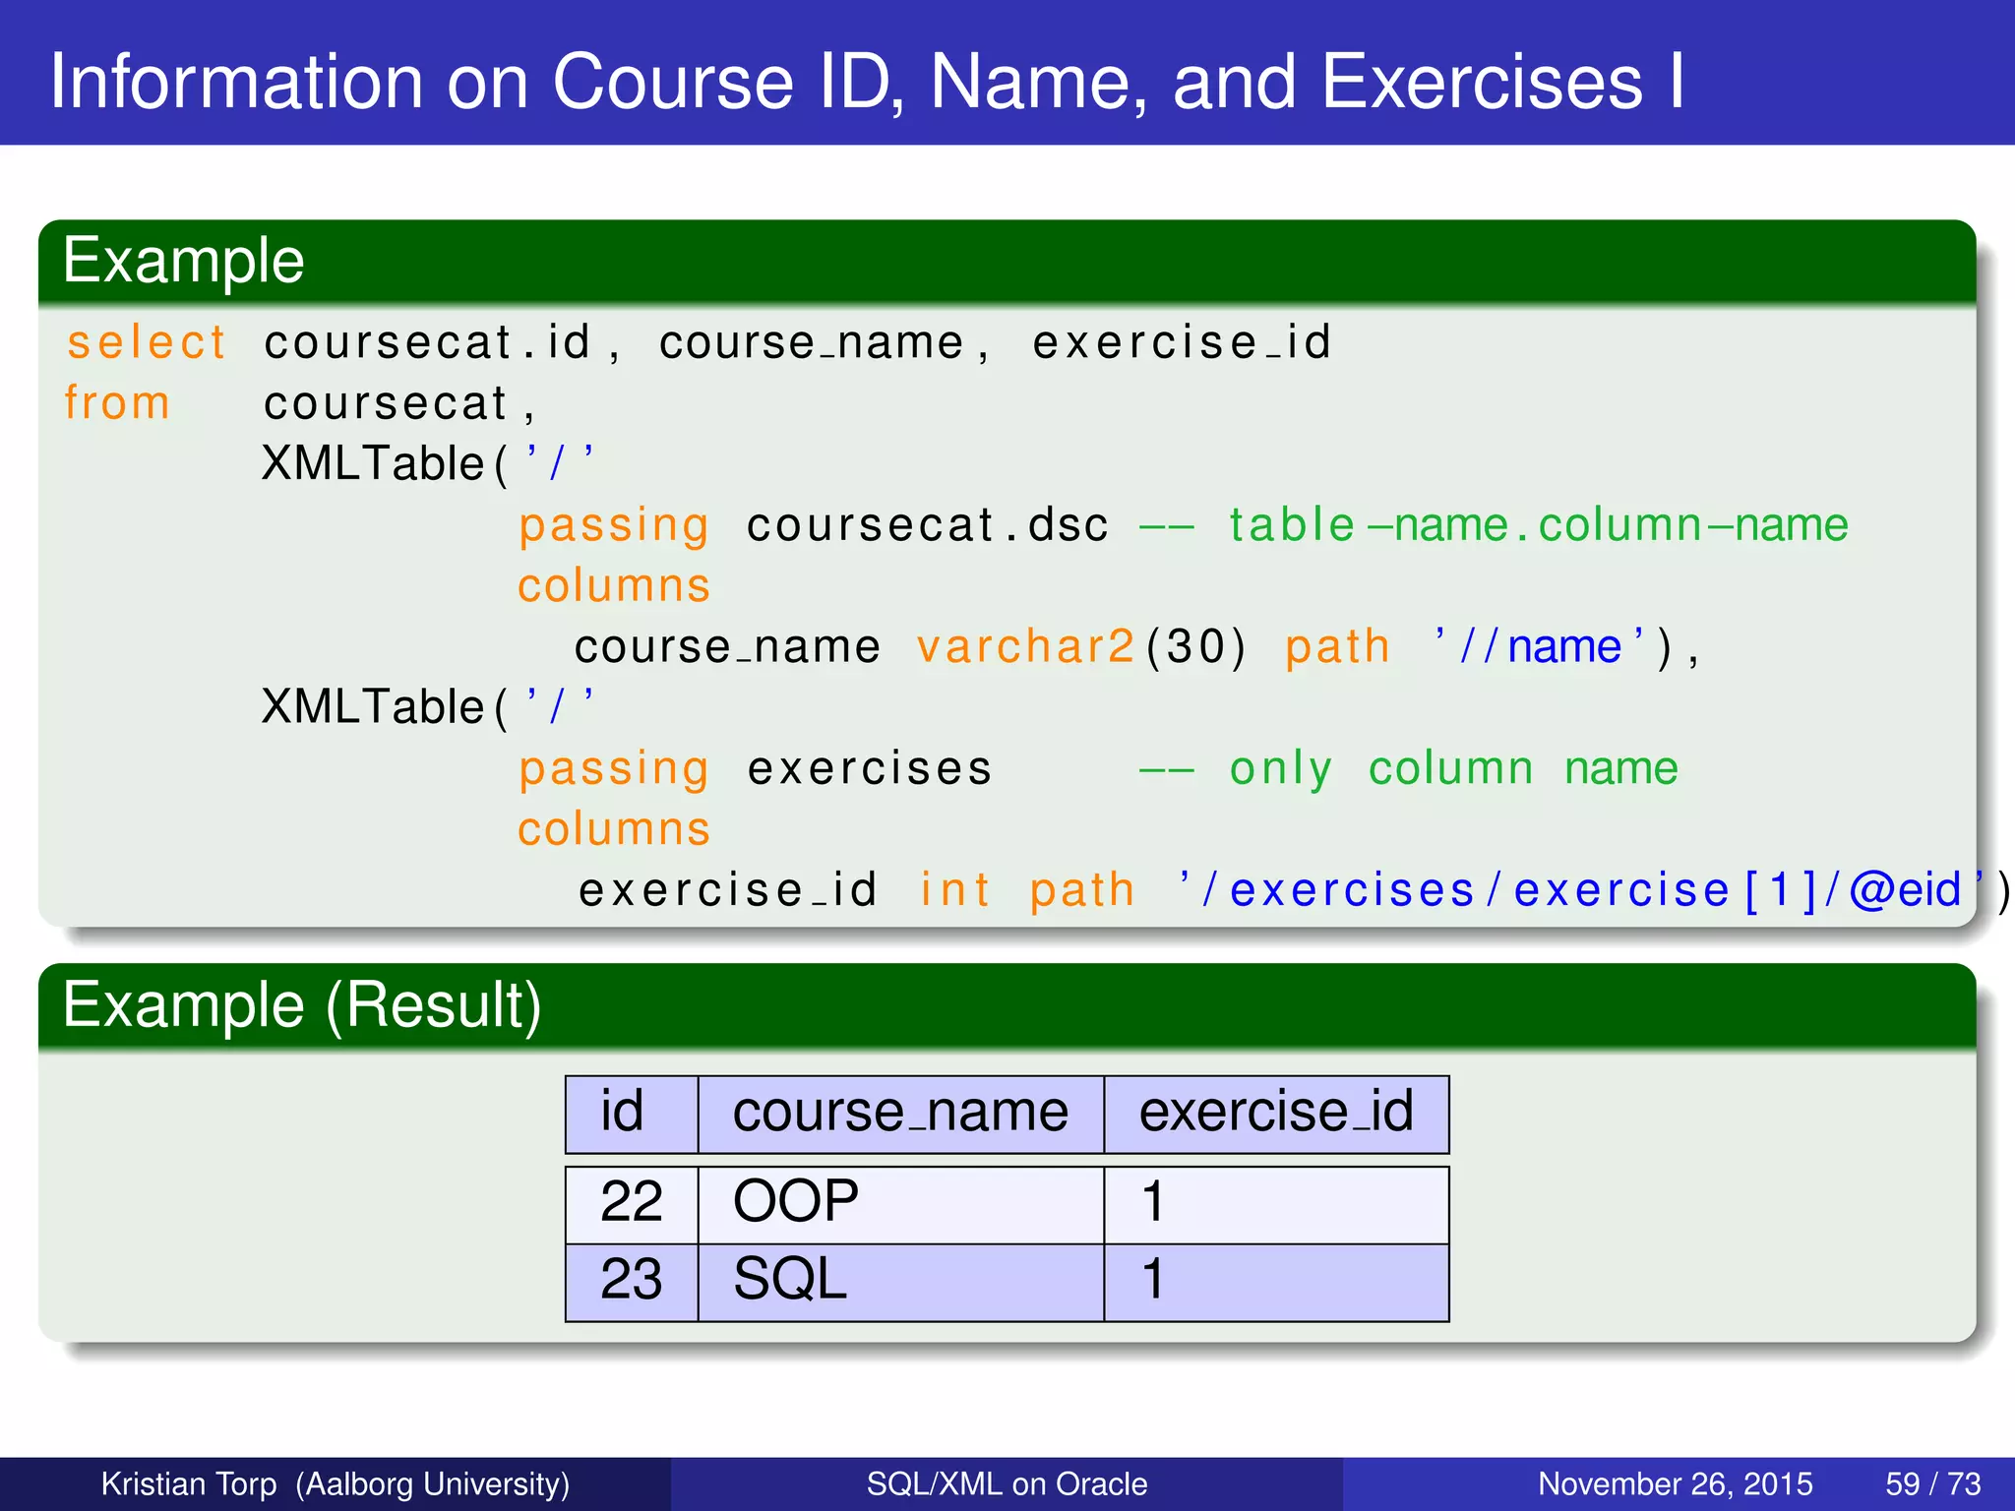The height and width of the screenshot is (1511, 2015).
Task: Click the page number '59 / 73'
Action: point(1933,1483)
